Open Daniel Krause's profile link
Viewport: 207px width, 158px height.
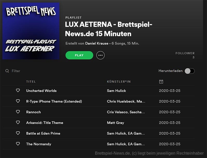coord(97,43)
